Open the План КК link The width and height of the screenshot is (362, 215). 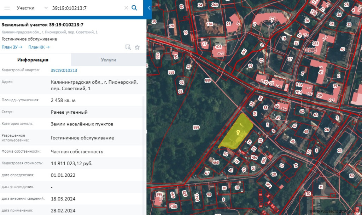(x=39, y=47)
